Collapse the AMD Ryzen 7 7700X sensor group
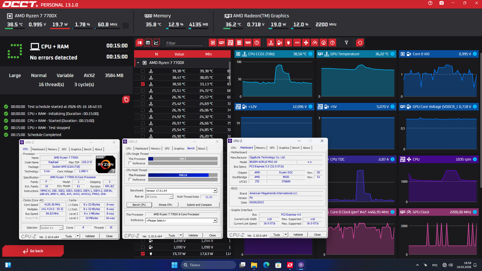The image size is (482, 271). [x=138, y=63]
